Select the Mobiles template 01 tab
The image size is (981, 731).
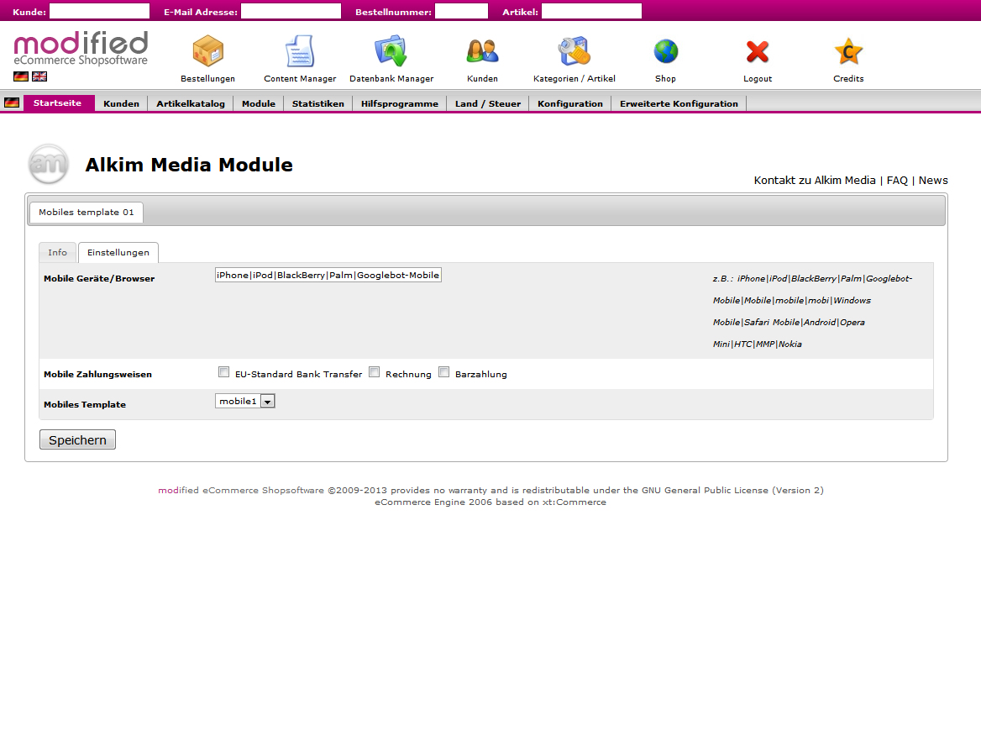[87, 213]
